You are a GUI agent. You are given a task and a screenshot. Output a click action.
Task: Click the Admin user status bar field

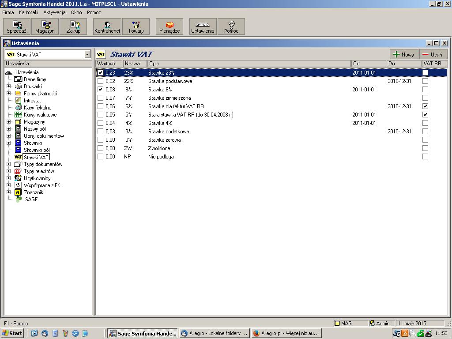(382, 324)
